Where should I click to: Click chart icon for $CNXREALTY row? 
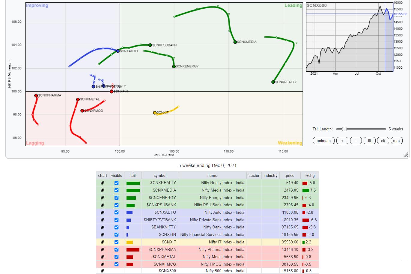(103, 183)
